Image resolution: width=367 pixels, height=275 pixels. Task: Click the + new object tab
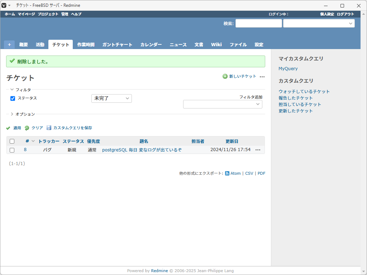coord(9,44)
